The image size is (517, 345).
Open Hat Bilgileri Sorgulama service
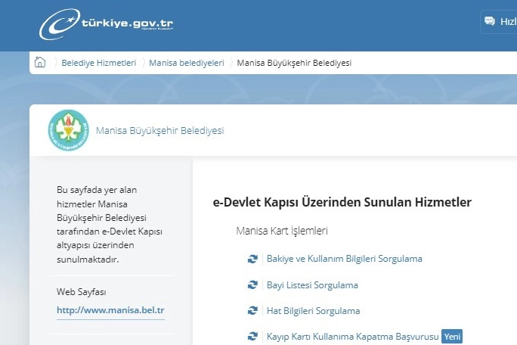click(313, 311)
